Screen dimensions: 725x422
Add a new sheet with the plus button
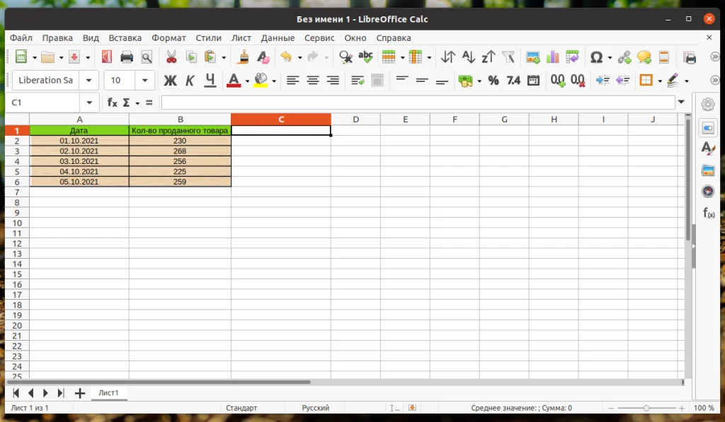click(x=79, y=392)
